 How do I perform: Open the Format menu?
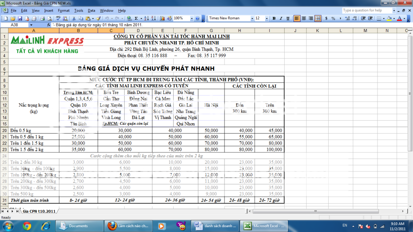click(64, 10)
